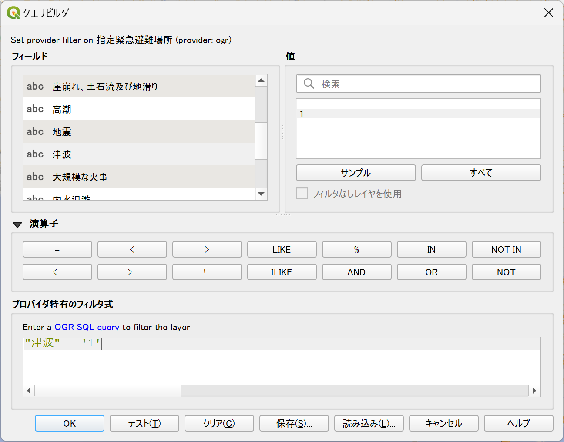564x442 pixels.
Task: Add the AND operator to the query
Action: [356, 272]
